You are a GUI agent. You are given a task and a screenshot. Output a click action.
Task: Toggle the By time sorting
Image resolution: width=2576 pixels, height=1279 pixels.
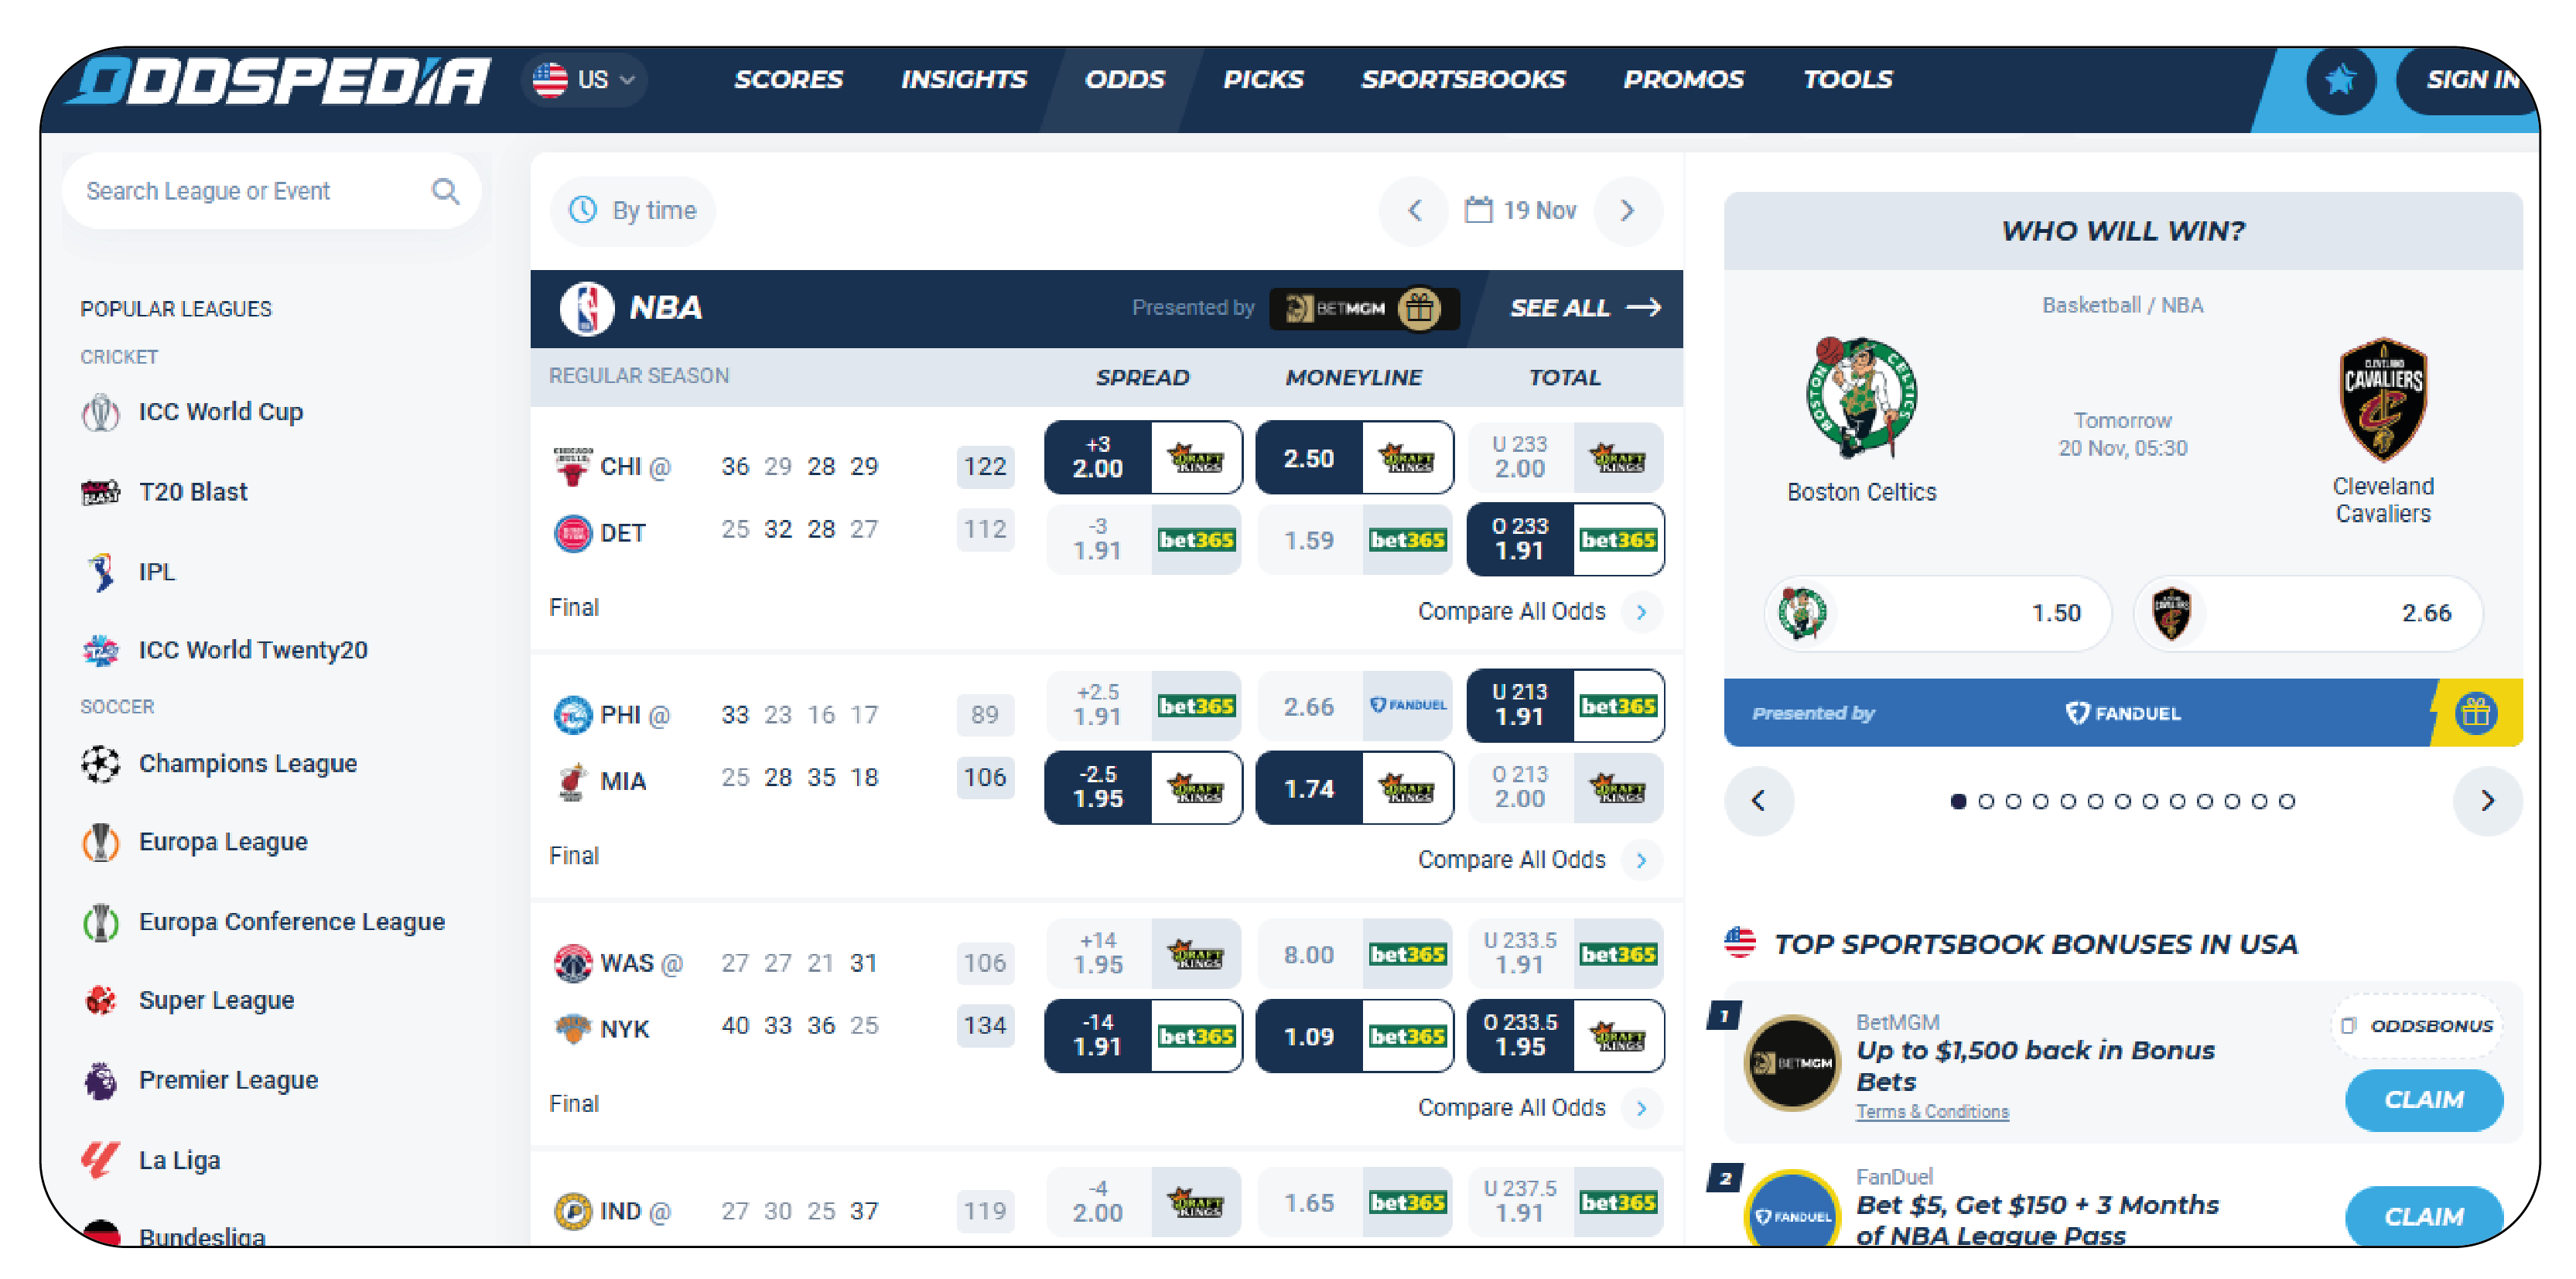(633, 210)
